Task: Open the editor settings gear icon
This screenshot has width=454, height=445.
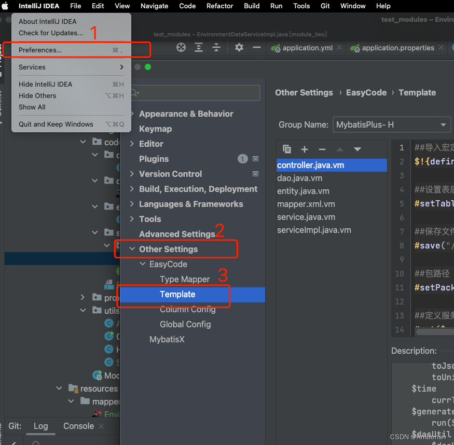Action: coord(239,47)
